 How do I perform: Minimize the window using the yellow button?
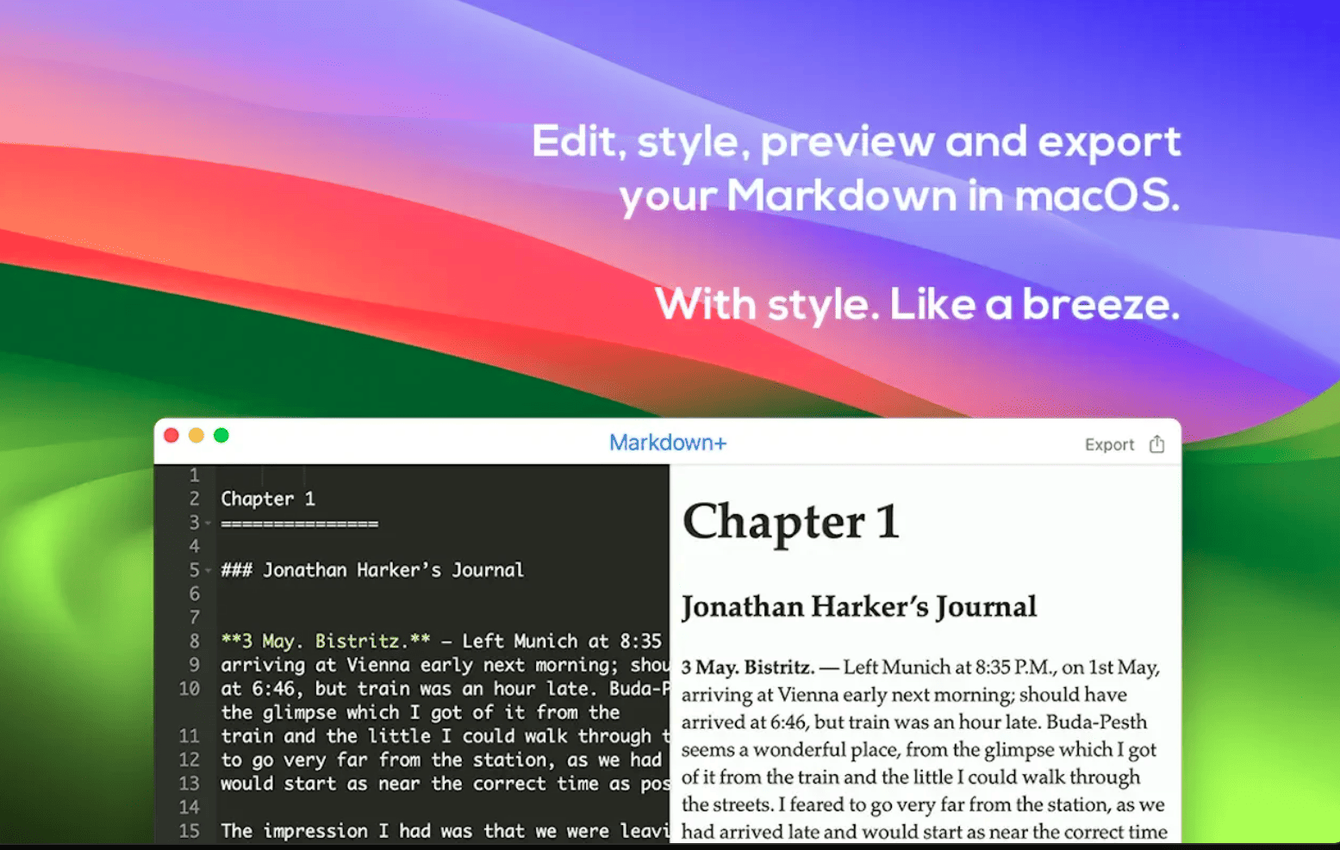coord(196,436)
